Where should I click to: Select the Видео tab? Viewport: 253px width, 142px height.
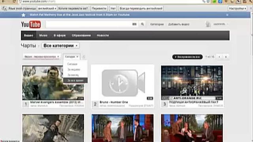28,35
